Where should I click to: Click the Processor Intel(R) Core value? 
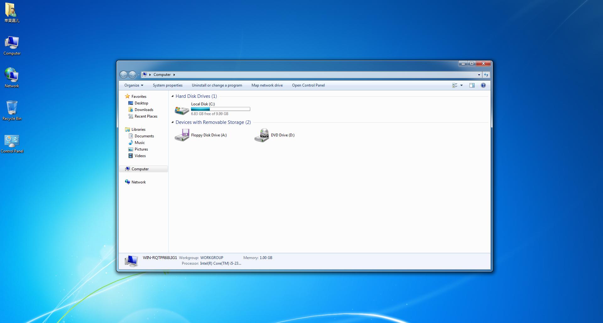[x=221, y=263]
